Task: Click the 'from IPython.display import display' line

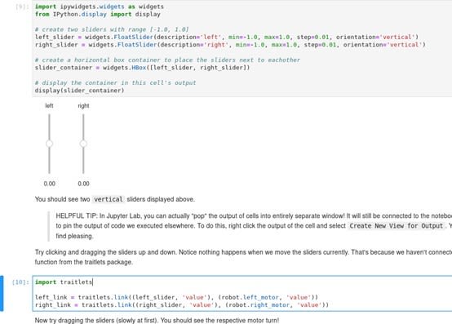Action: (97, 14)
